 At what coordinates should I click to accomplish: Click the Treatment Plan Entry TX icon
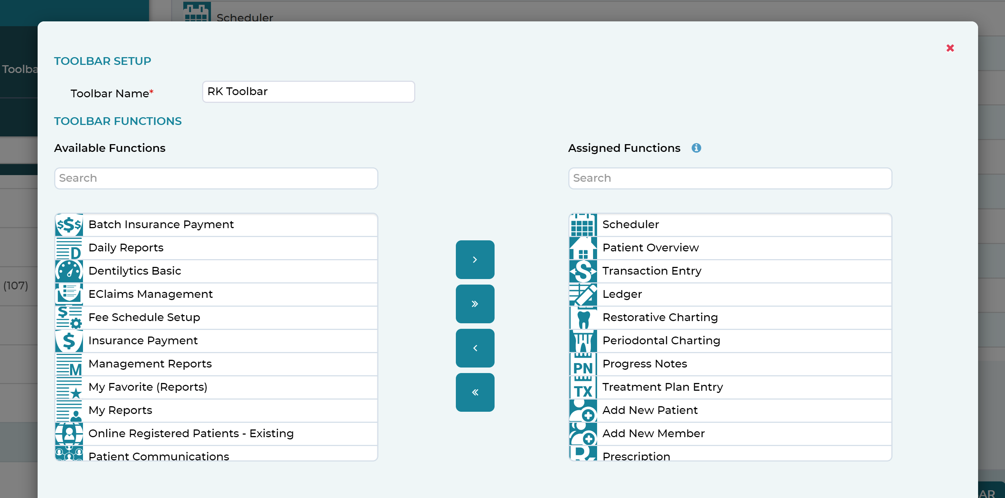(x=583, y=387)
